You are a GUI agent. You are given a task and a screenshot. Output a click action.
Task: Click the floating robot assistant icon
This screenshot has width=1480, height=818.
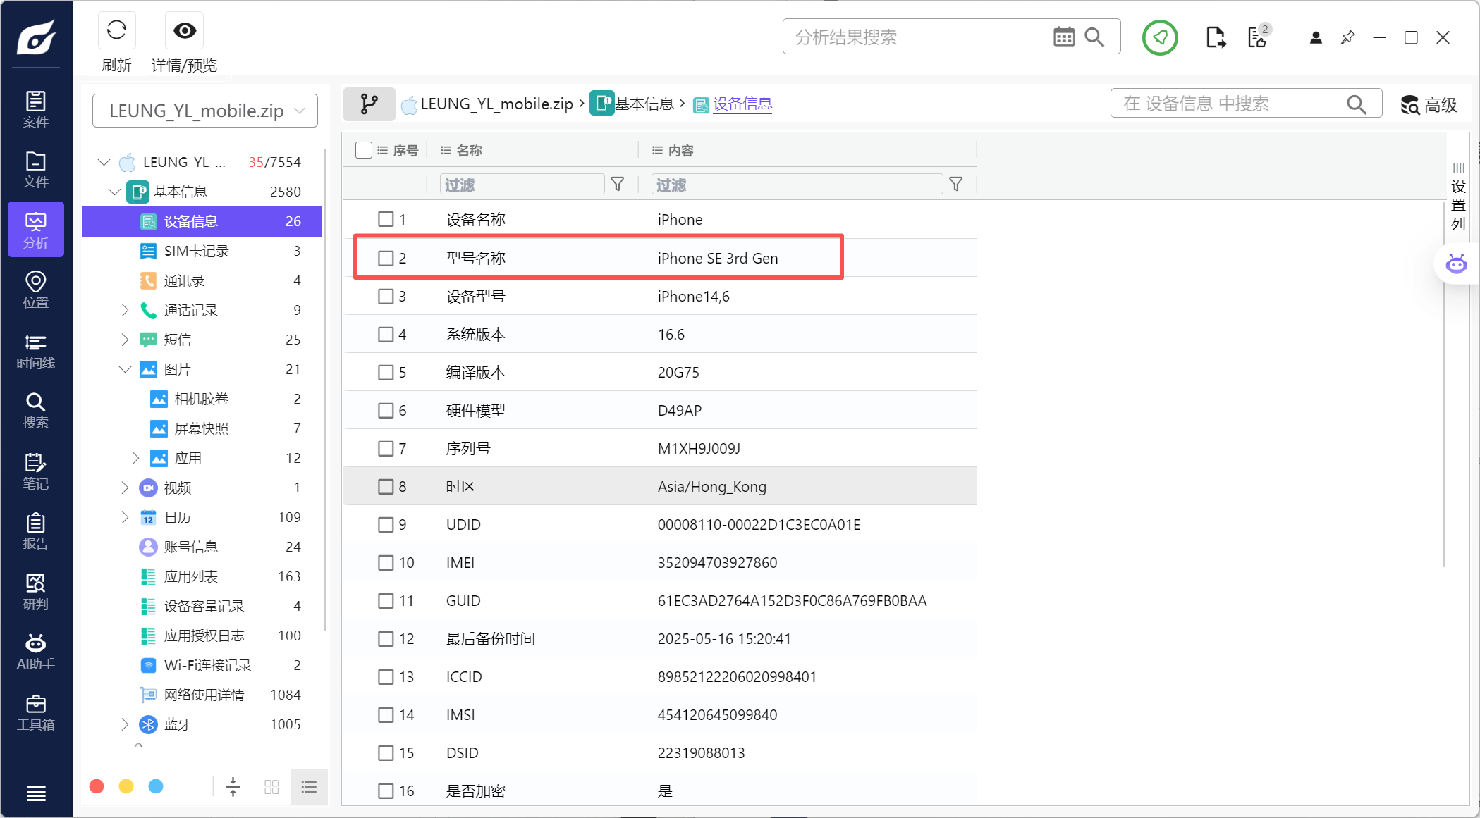[x=1456, y=264]
